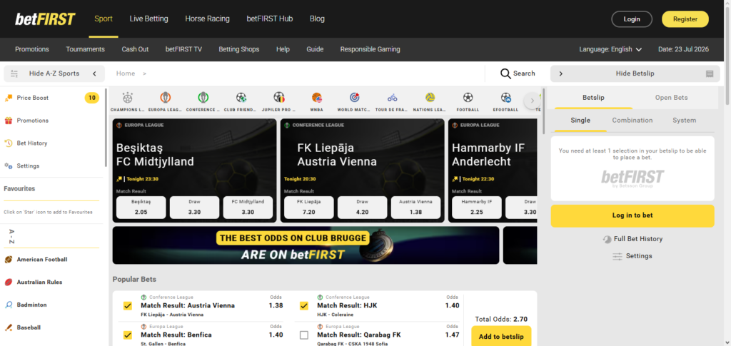
Task: Click the Promotions gift icon in sidebar
Action: pyautogui.click(x=8, y=121)
